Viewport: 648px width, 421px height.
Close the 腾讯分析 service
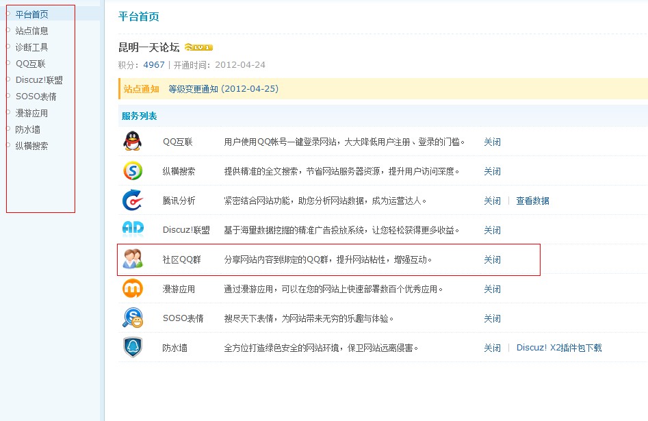pyautogui.click(x=492, y=201)
